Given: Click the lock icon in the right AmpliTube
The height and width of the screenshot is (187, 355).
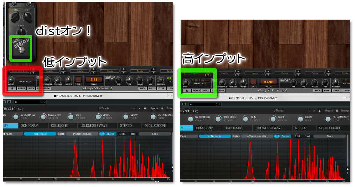Looking at the screenshot, I should pyautogui.click(x=187, y=91).
